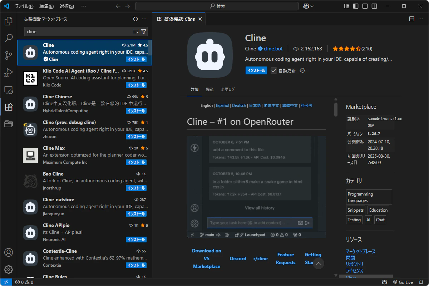Open the Accounts menu icon
429x286 pixels.
(x=9, y=252)
